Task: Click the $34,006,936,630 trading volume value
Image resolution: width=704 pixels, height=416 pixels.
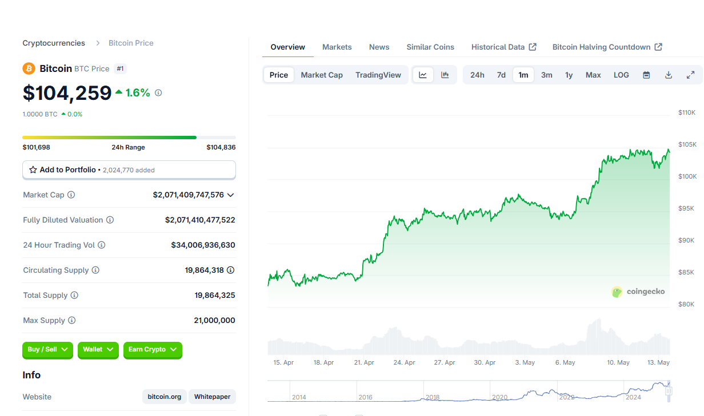Action: pyautogui.click(x=203, y=245)
